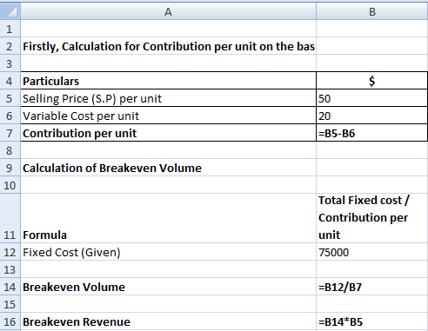Select row 15 header

click(x=10, y=304)
